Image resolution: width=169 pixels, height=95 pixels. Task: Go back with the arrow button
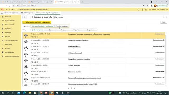coord(25,17)
